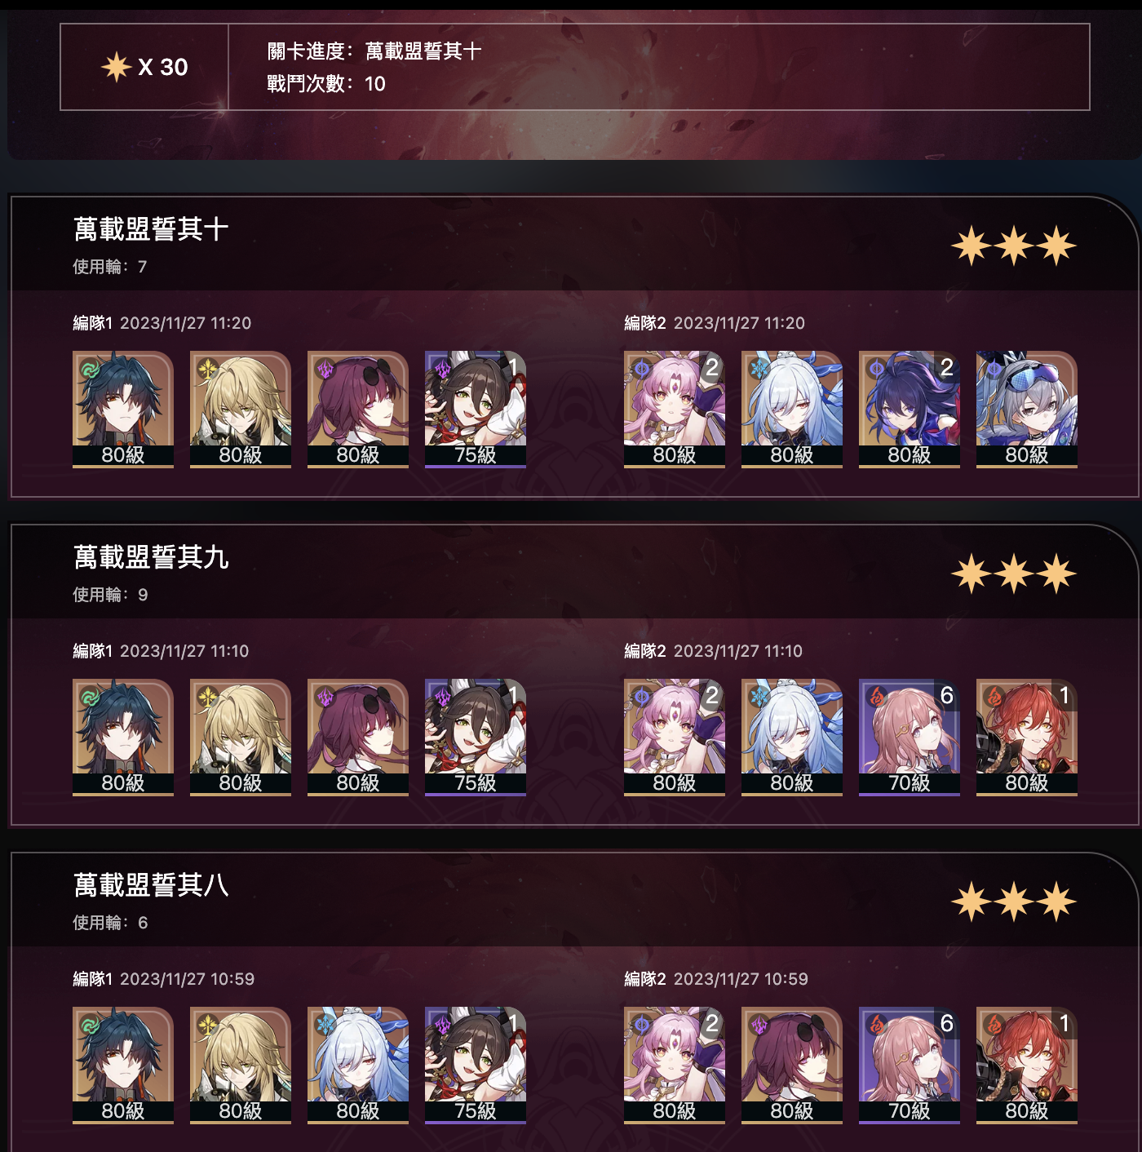This screenshot has width=1142, height=1152.
Task: Open level 75 Tingyun portrait in 萬載盟誓其十
Action: (476, 410)
